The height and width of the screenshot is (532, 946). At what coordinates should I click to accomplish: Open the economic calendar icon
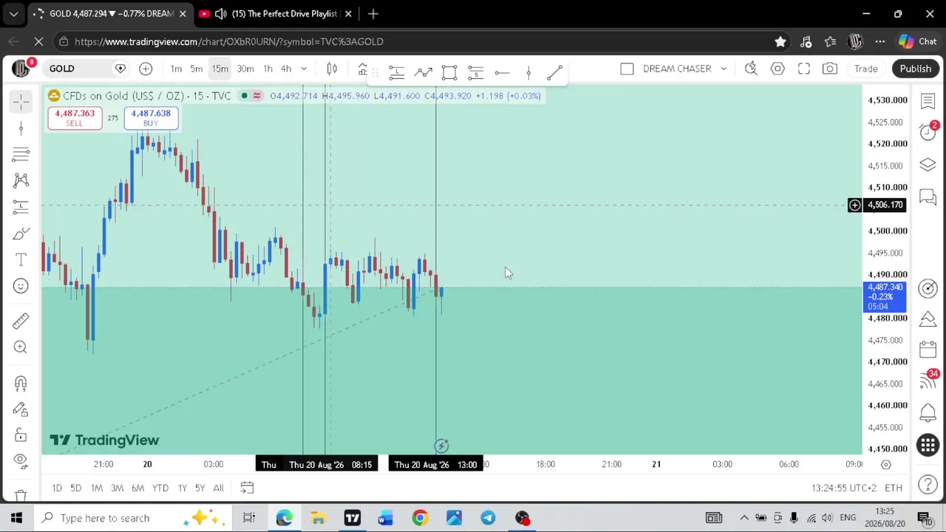click(x=928, y=349)
